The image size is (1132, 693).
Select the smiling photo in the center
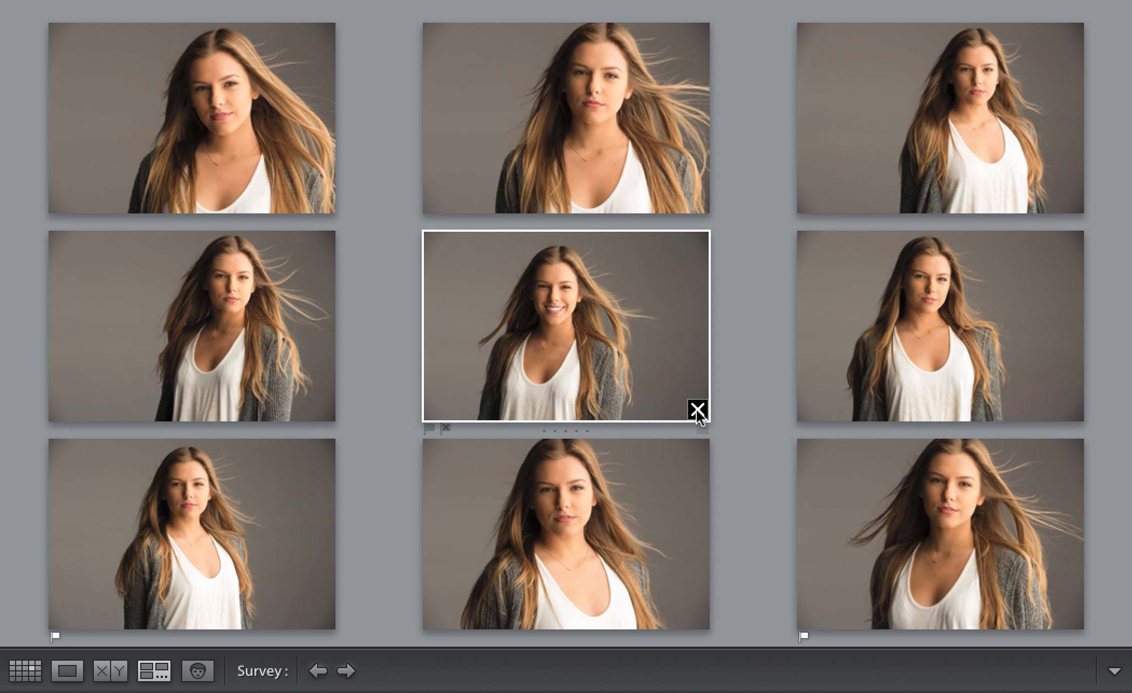click(x=566, y=325)
